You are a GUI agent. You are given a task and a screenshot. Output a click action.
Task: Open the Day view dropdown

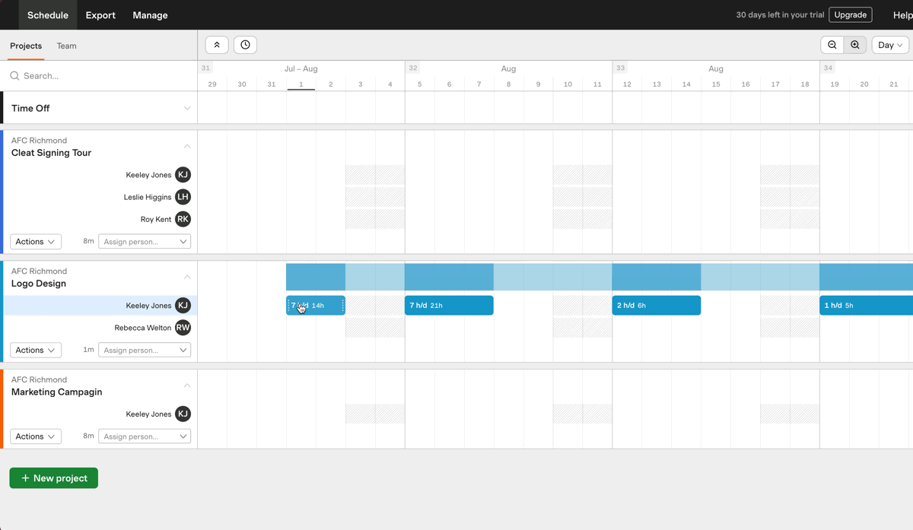click(890, 45)
